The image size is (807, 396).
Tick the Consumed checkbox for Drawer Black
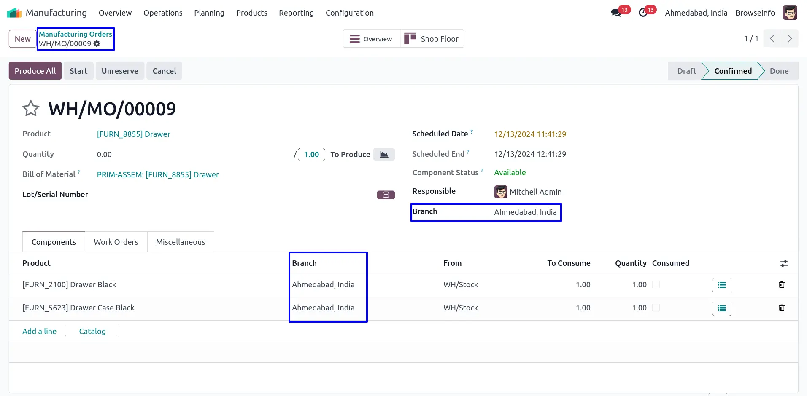coord(656,285)
